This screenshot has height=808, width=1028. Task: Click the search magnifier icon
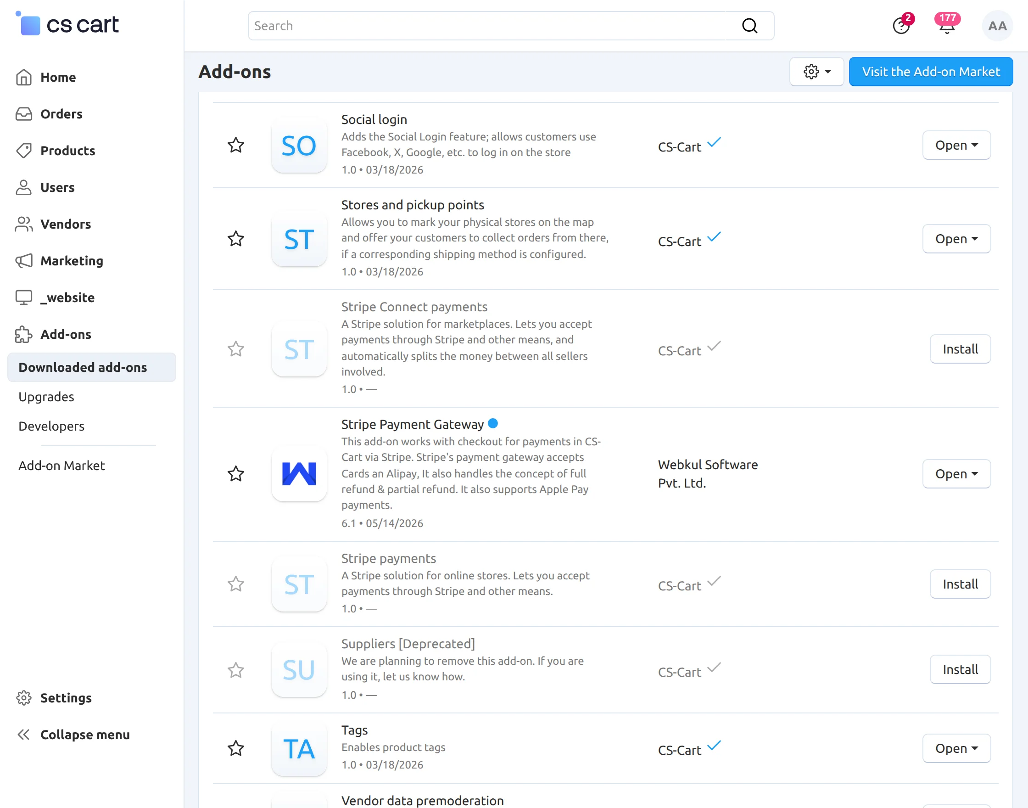click(x=749, y=26)
